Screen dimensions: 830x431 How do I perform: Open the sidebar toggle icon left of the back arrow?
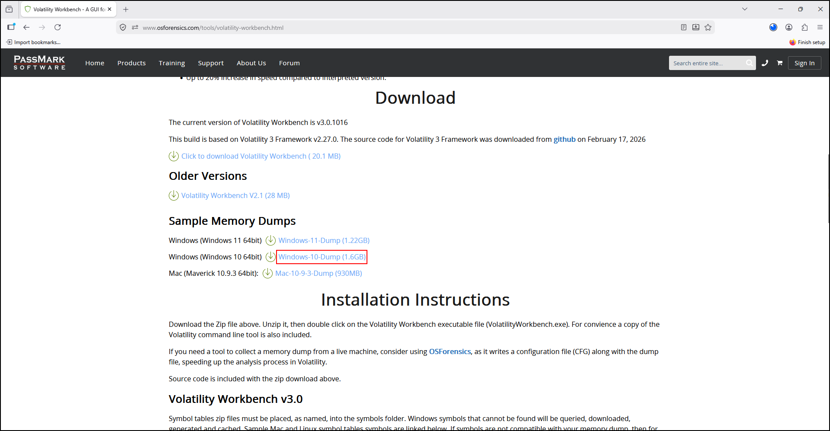[11, 27]
